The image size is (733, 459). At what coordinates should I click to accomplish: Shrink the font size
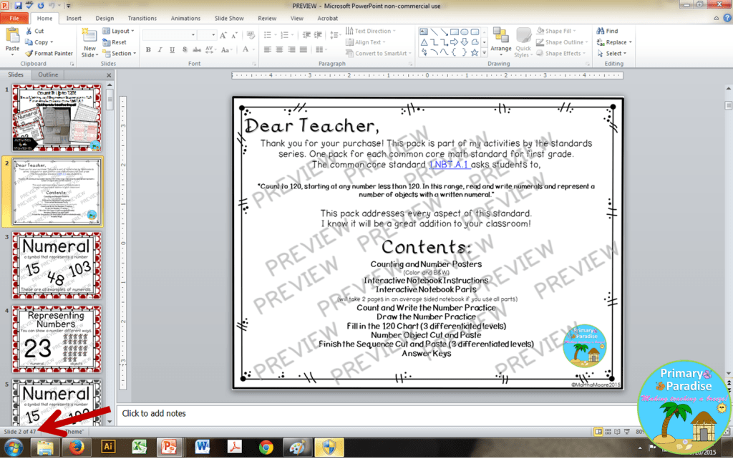[x=234, y=35]
